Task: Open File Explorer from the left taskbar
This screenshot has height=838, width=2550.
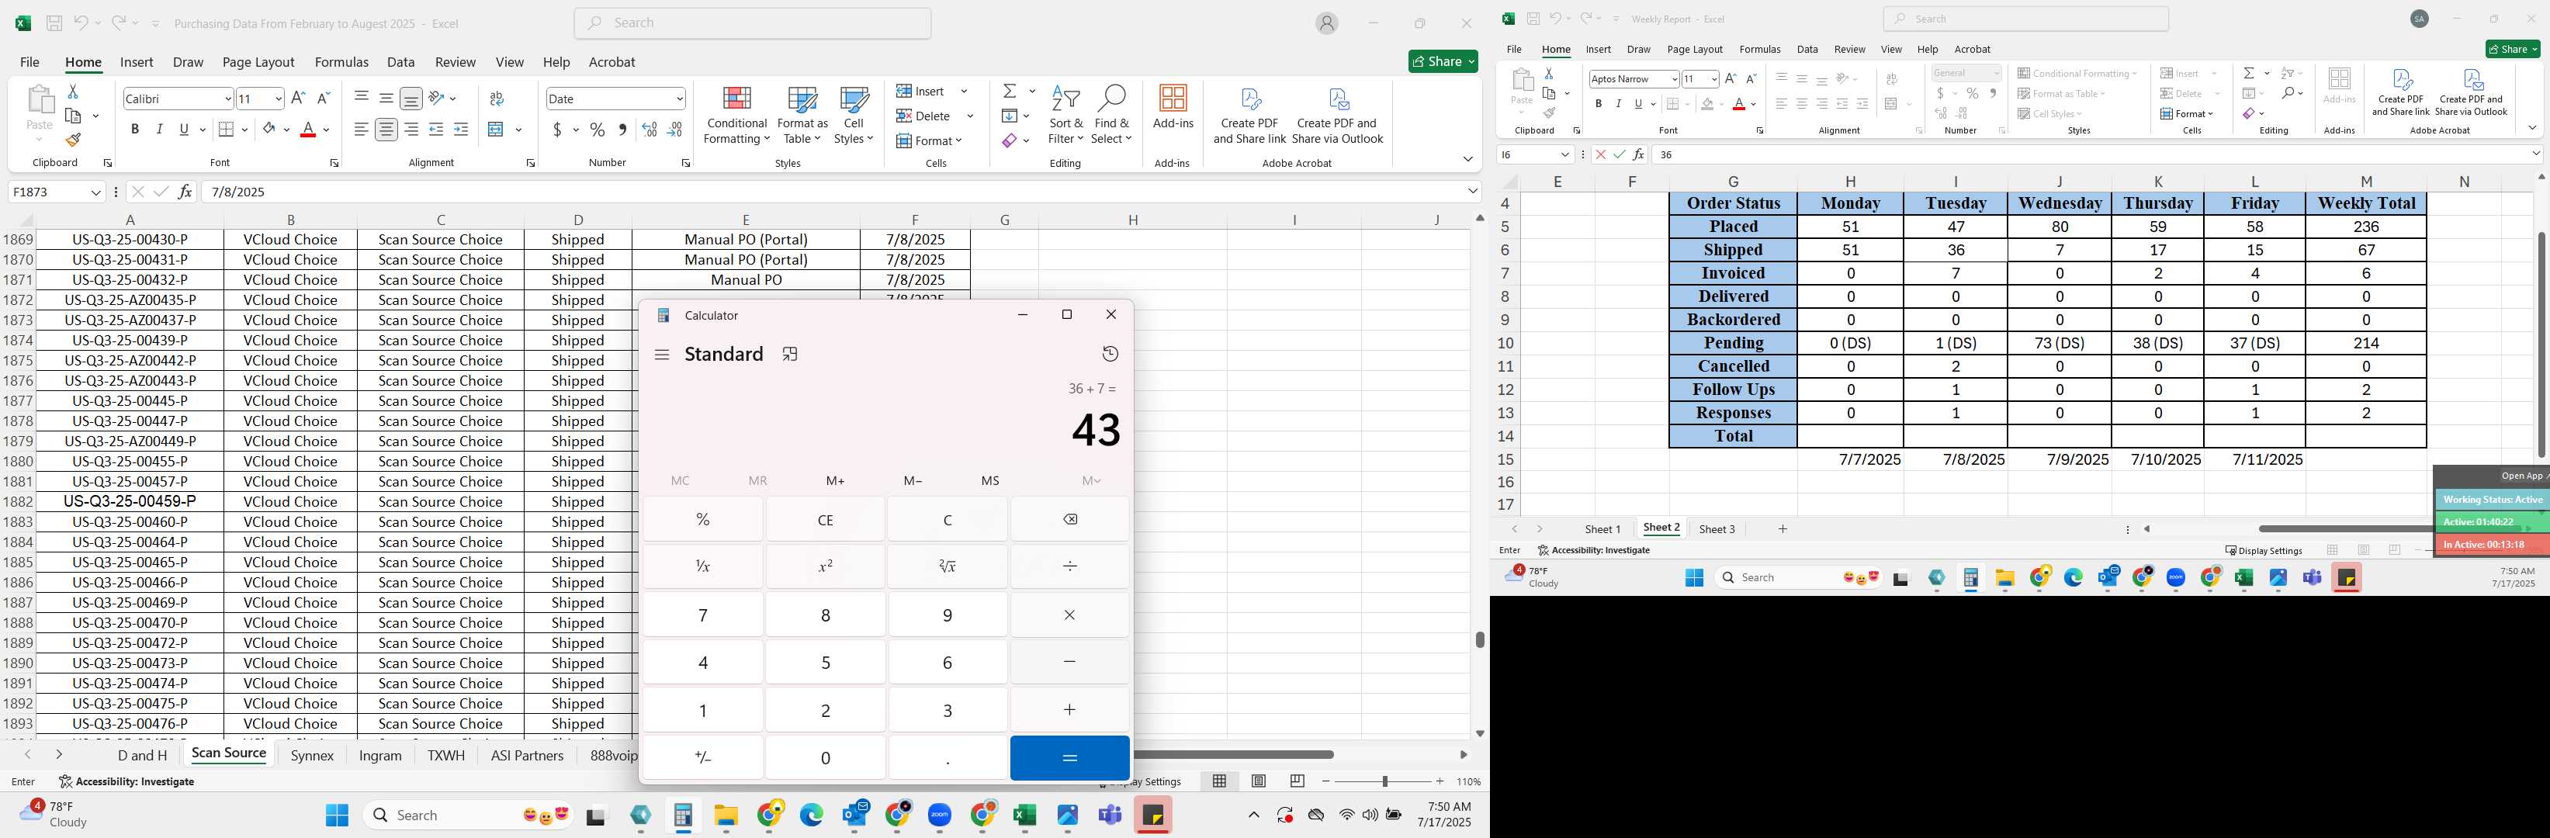Action: coord(726,815)
